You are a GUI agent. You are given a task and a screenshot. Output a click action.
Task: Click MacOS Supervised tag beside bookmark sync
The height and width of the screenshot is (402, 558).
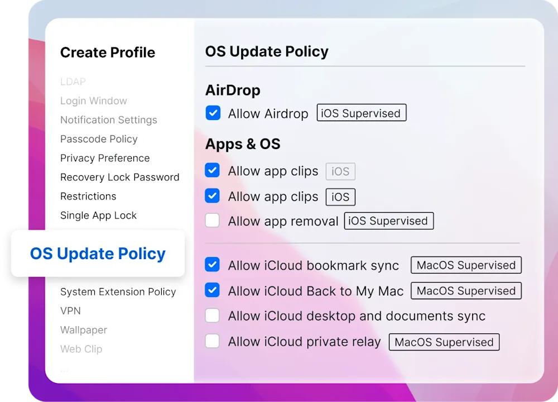[466, 265]
